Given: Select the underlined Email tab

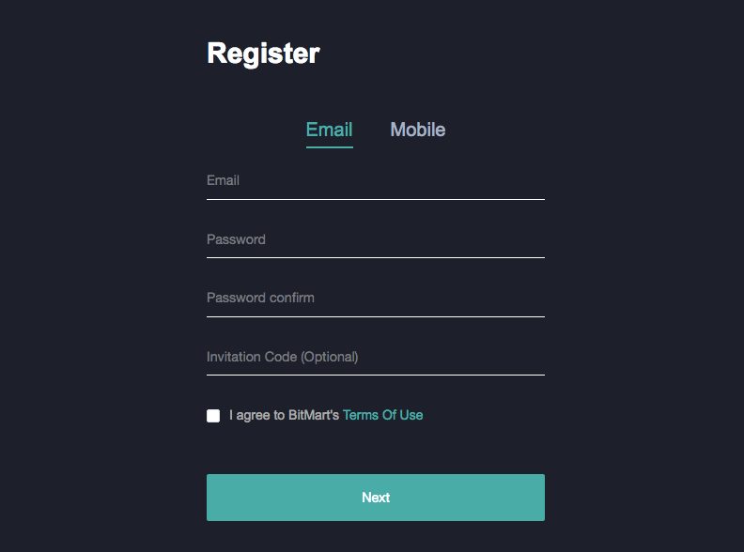Looking at the screenshot, I should click(x=329, y=130).
